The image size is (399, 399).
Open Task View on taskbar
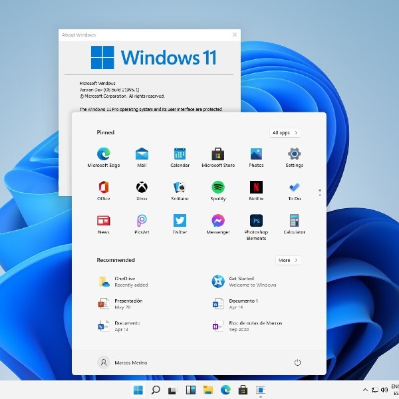[x=172, y=390]
